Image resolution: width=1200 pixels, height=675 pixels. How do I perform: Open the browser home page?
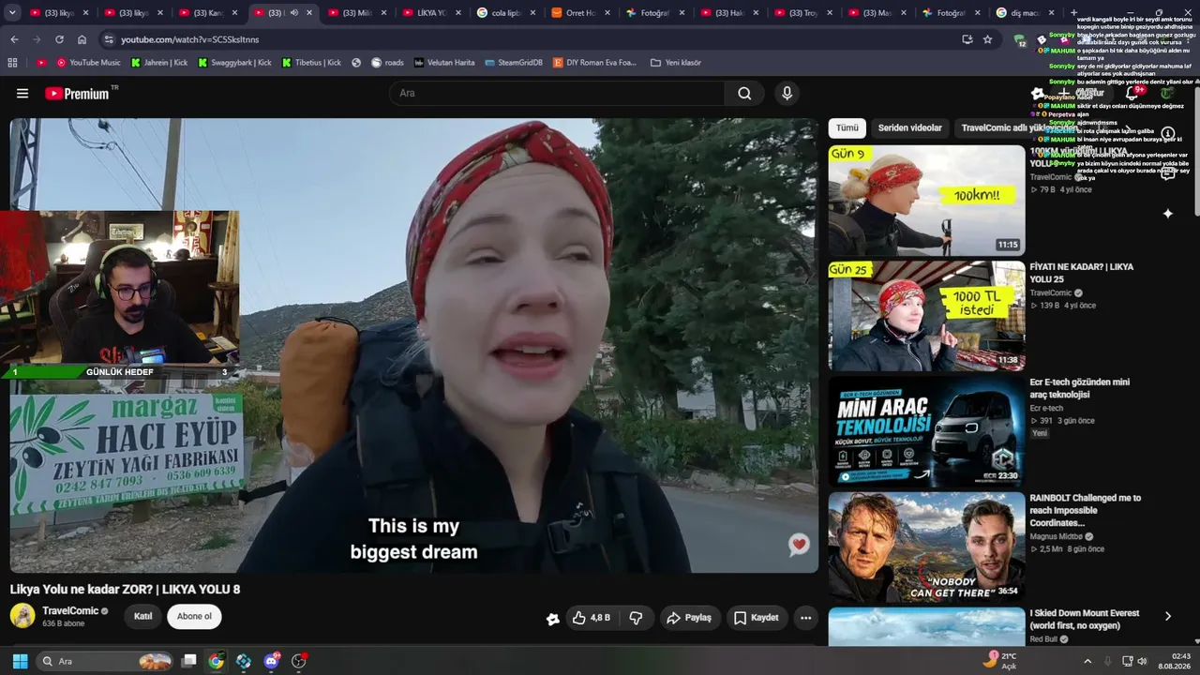click(x=82, y=39)
